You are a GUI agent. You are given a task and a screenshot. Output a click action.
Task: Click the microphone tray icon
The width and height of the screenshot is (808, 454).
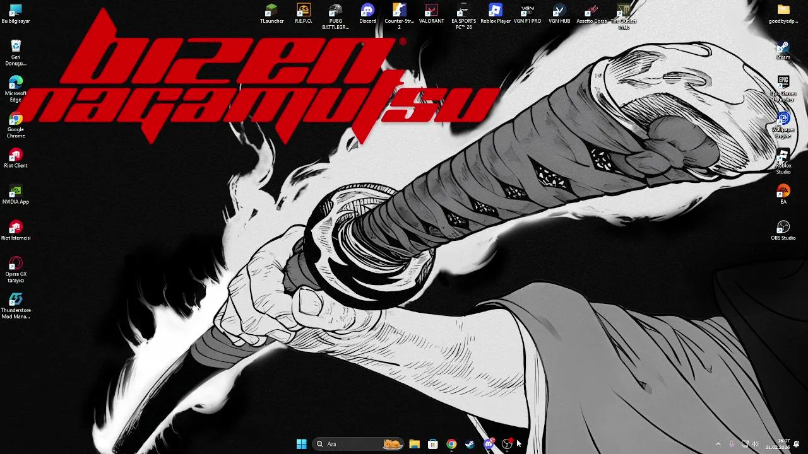click(732, 444)
